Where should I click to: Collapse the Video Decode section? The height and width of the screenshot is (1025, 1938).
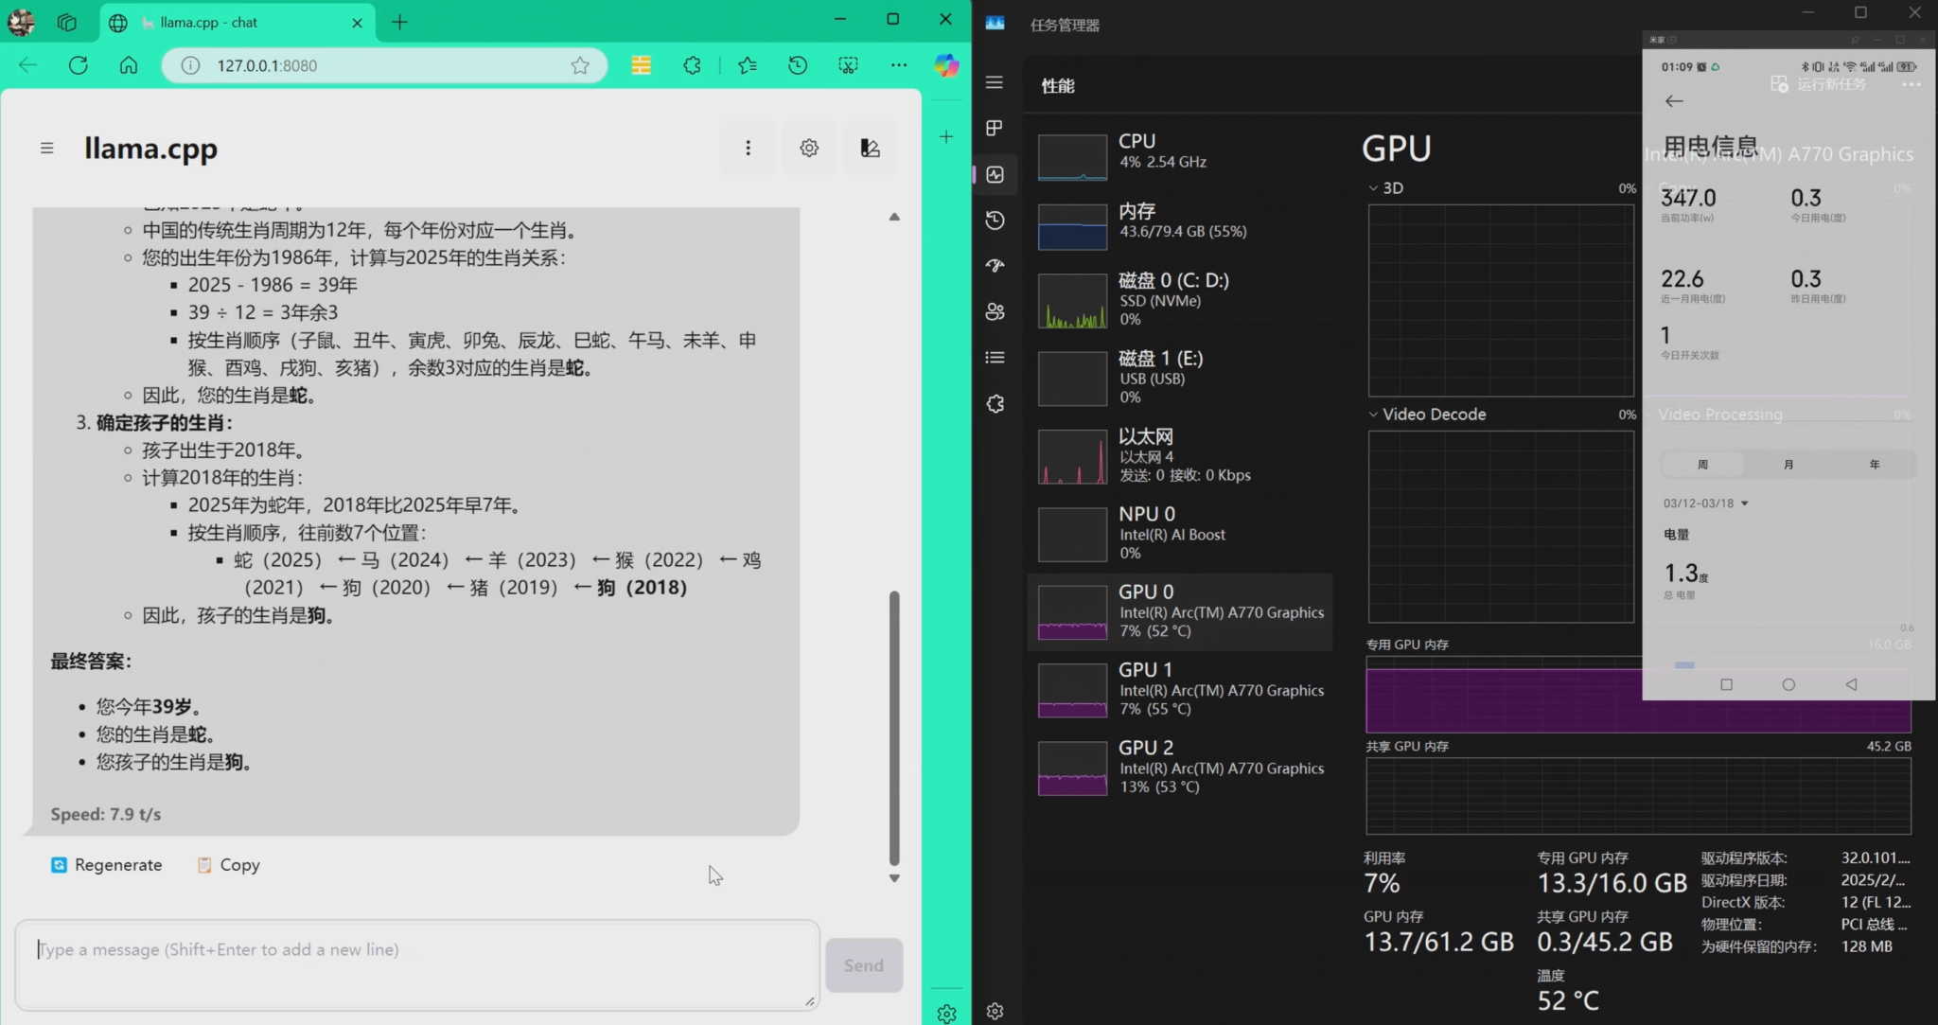1374,414
